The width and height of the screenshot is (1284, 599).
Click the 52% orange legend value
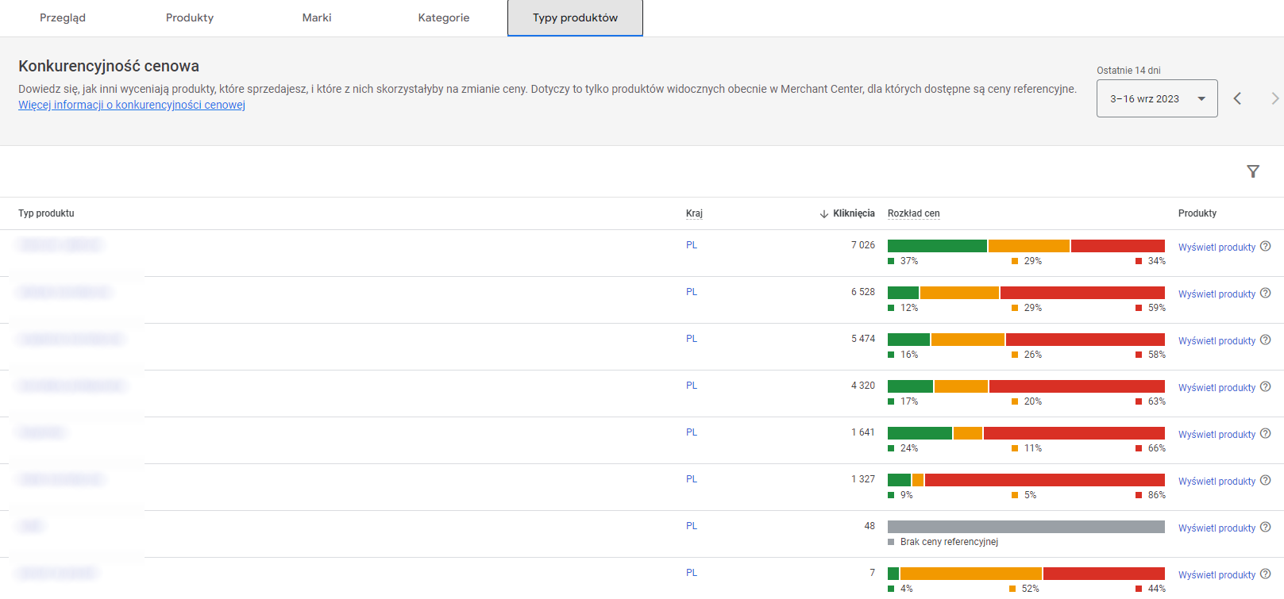tap(1030, 589)
